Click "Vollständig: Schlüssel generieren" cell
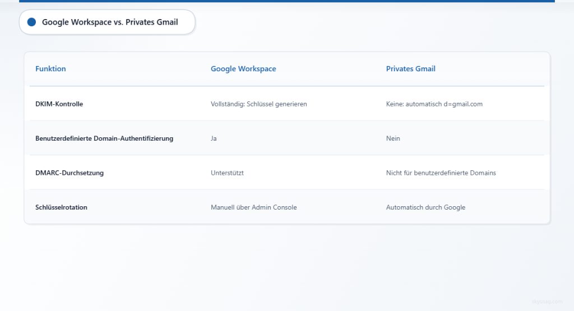The image size is (574, 311). click(x=258, y=104)
